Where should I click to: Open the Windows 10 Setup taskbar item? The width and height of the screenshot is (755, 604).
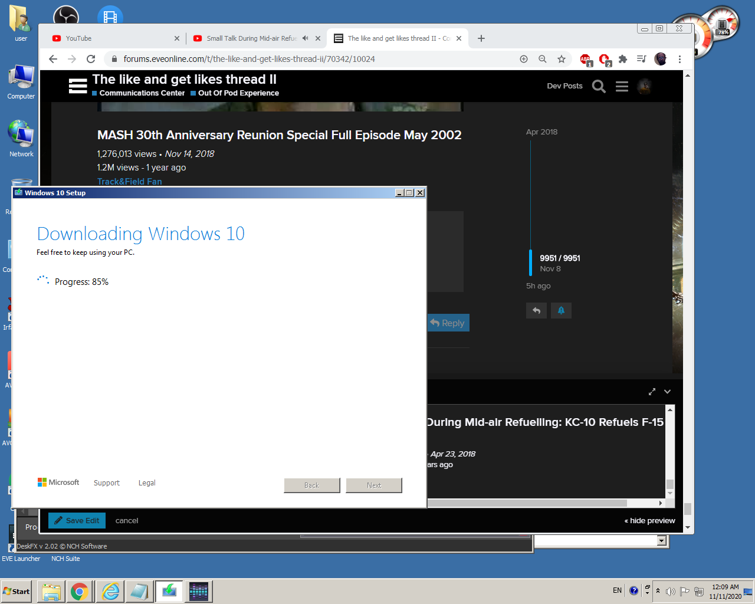pos(169,591)
